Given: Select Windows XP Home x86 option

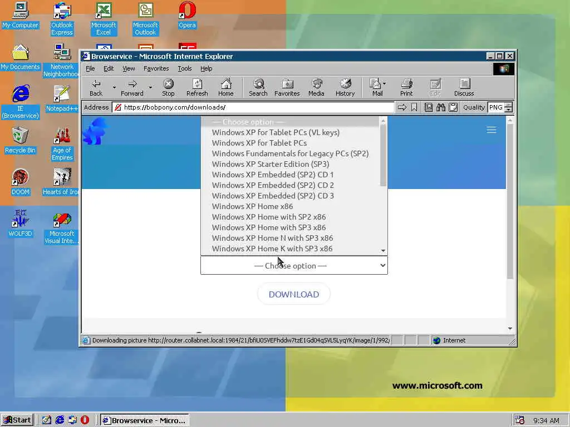Looking at the screenshot, I should (x=290, y=206).
